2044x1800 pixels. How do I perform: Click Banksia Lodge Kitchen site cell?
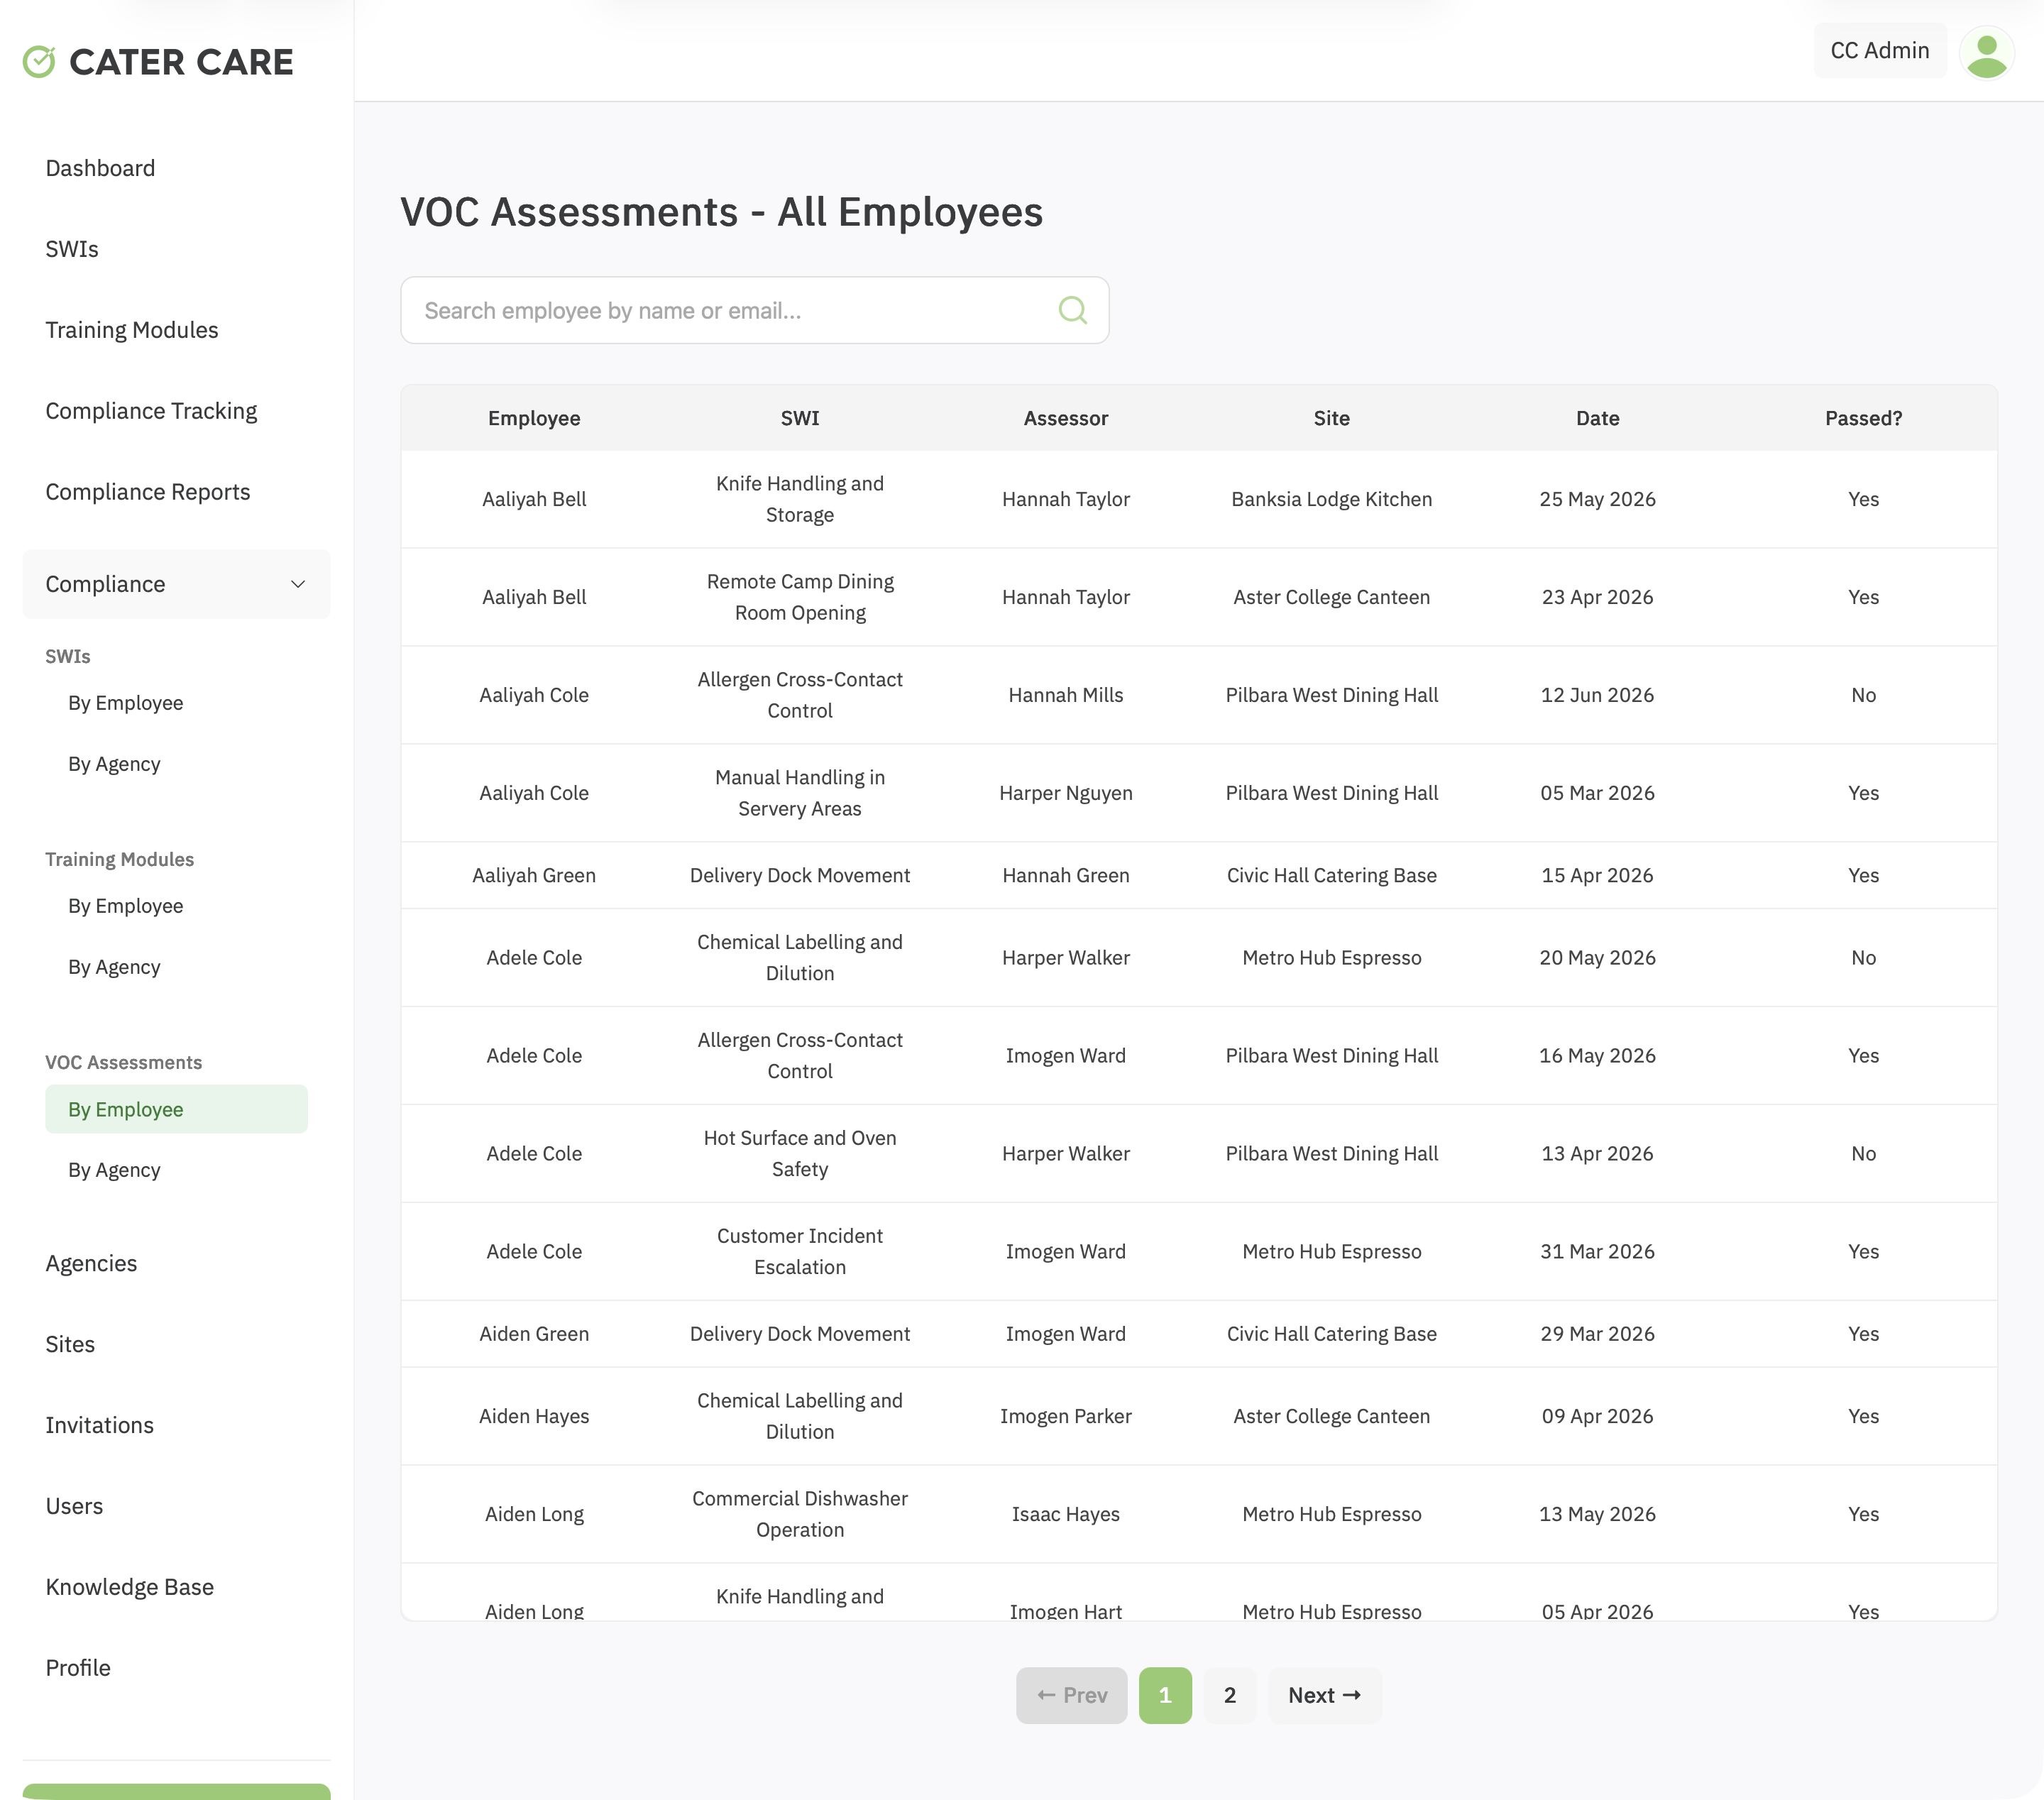click(x=1332, y=499)
